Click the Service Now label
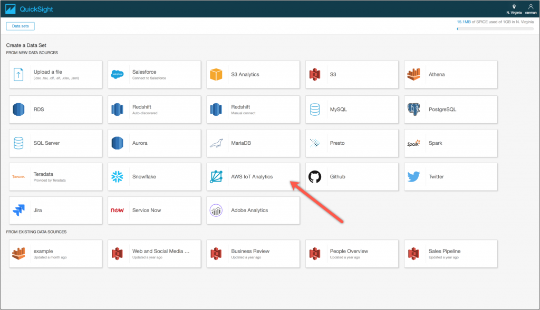The width and height of the screenshot is (540, 310). point(147,211)
